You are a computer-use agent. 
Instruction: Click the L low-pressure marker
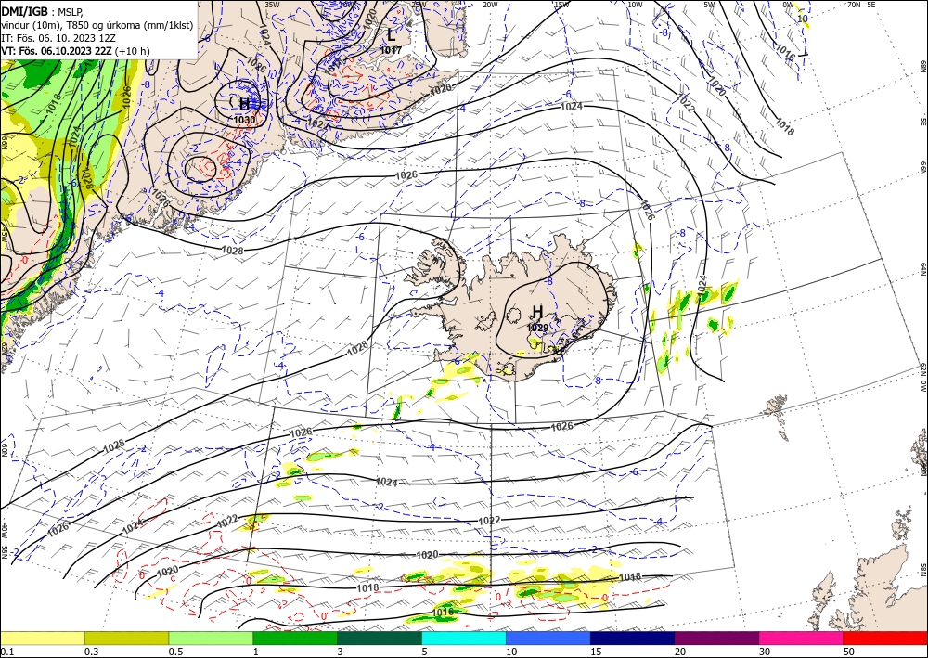click(x=392, y=35)
